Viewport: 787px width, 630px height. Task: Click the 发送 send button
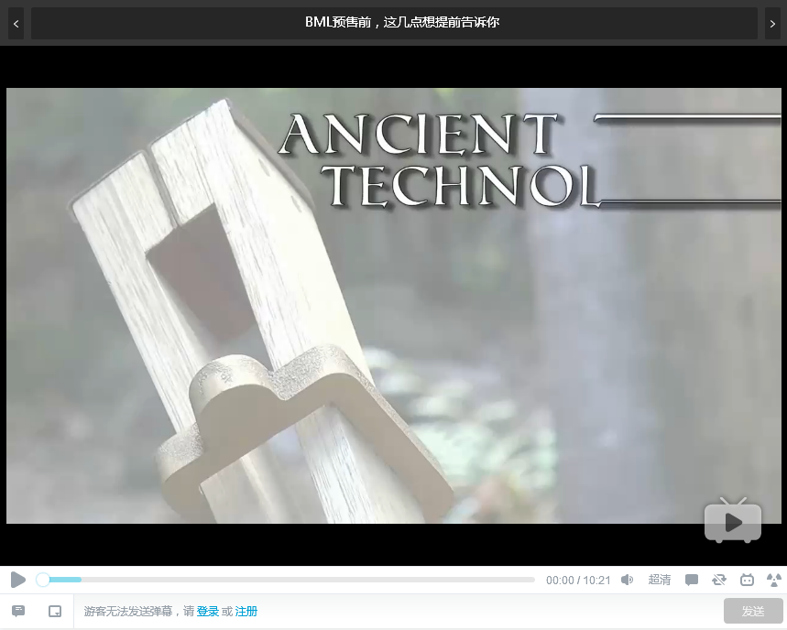753,612
